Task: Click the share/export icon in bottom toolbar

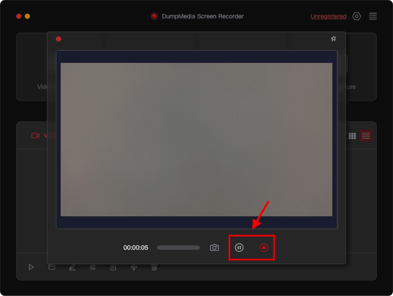Action: [134, 267]
